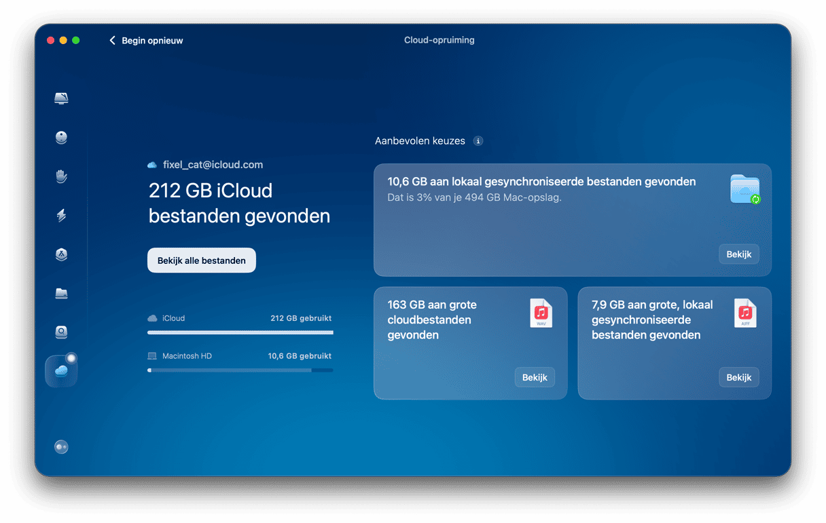Viewport: 826px width, 523px height.
Task: Click the iCloud storage usage bar
Action: coord(240,332)
